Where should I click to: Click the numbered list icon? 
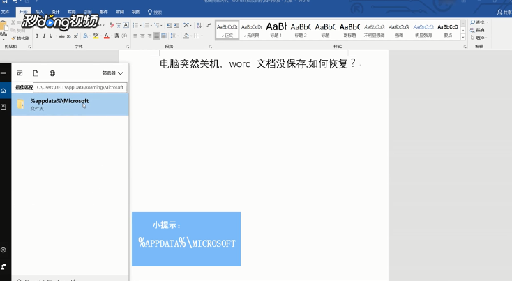click(146, 26)
